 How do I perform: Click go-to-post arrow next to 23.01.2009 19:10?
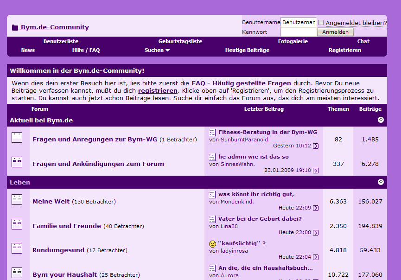(x=316, y=171)
